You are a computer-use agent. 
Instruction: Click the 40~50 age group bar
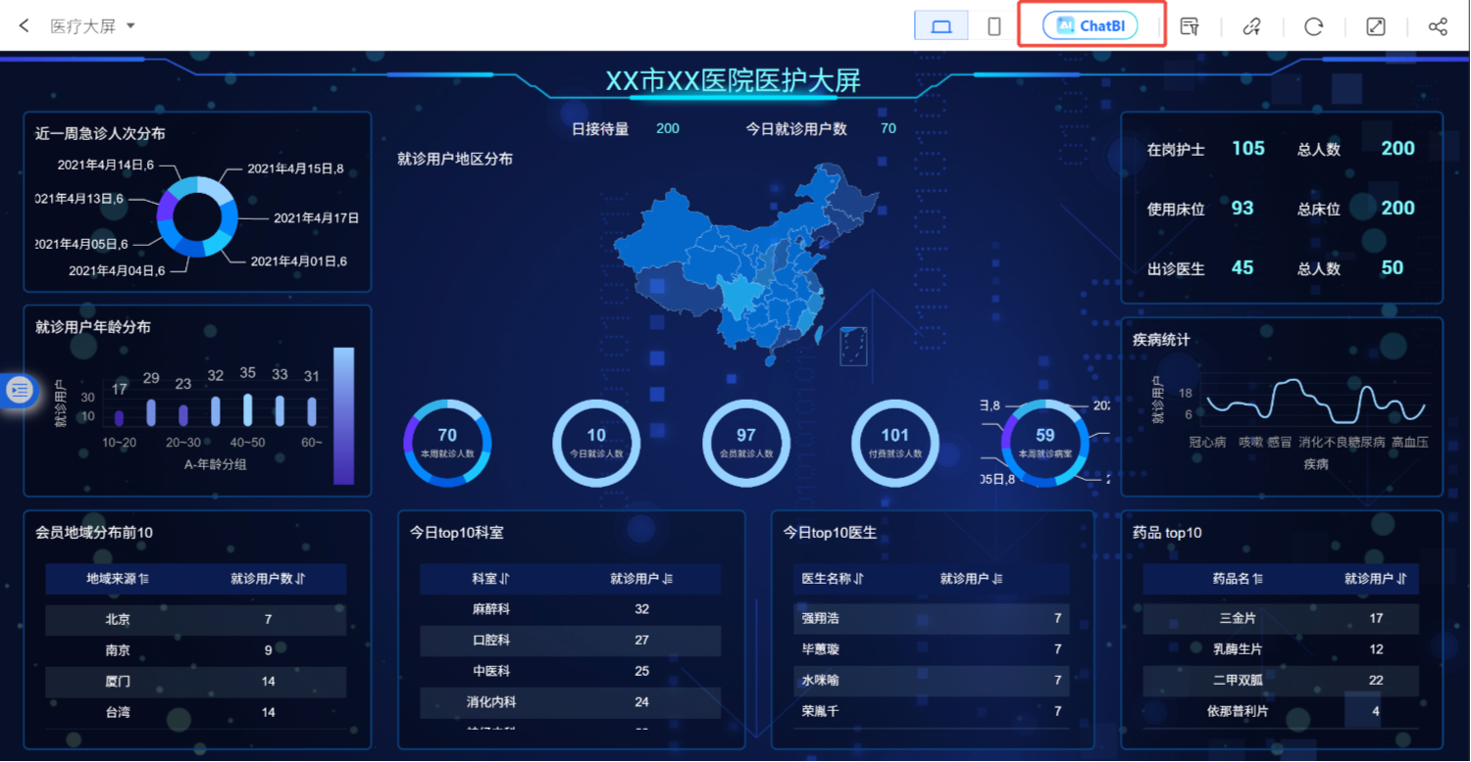coord(247,409)
